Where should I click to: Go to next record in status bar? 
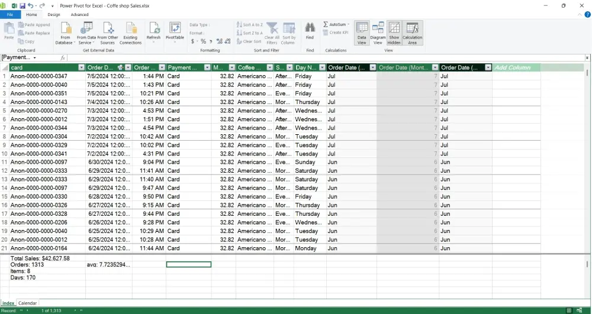coord(75,310)
